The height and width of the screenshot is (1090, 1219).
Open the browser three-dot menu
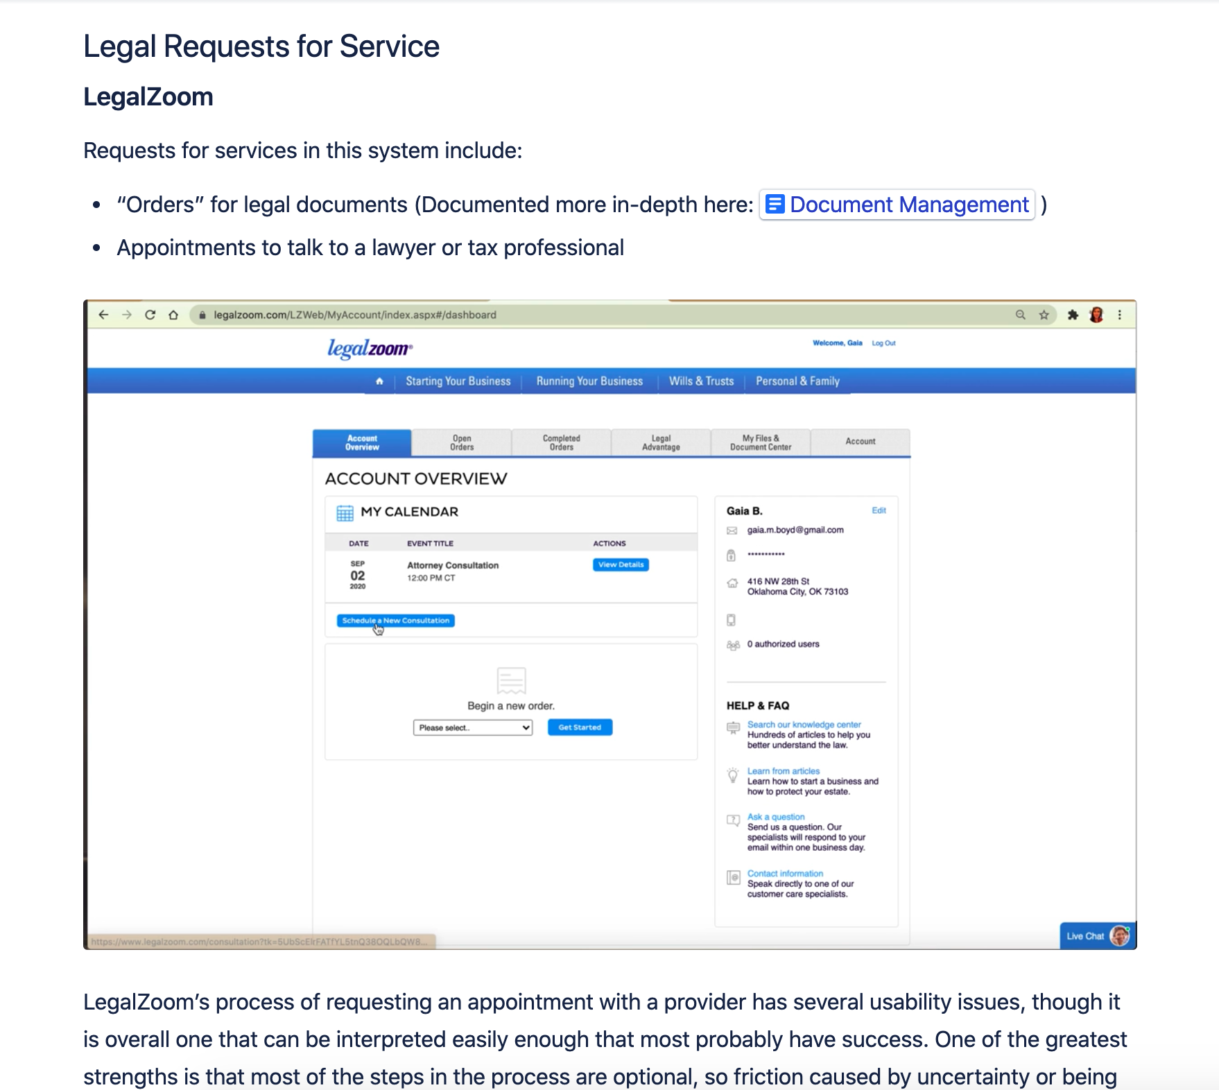pyautogui.click(x=1119, y=315)
